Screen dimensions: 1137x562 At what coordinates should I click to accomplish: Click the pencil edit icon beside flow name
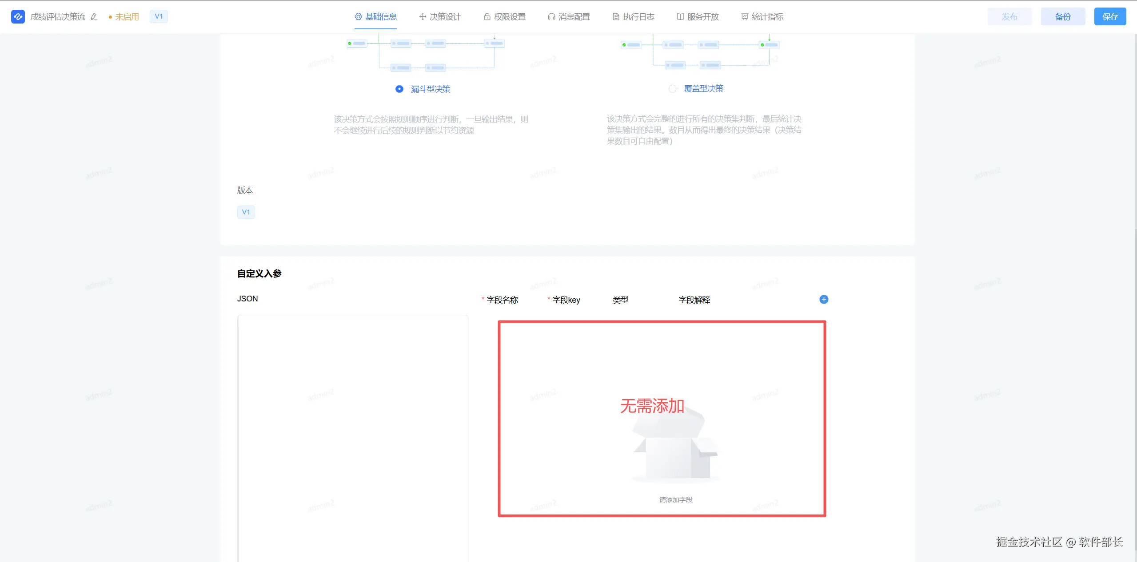[x=94, y=17]
